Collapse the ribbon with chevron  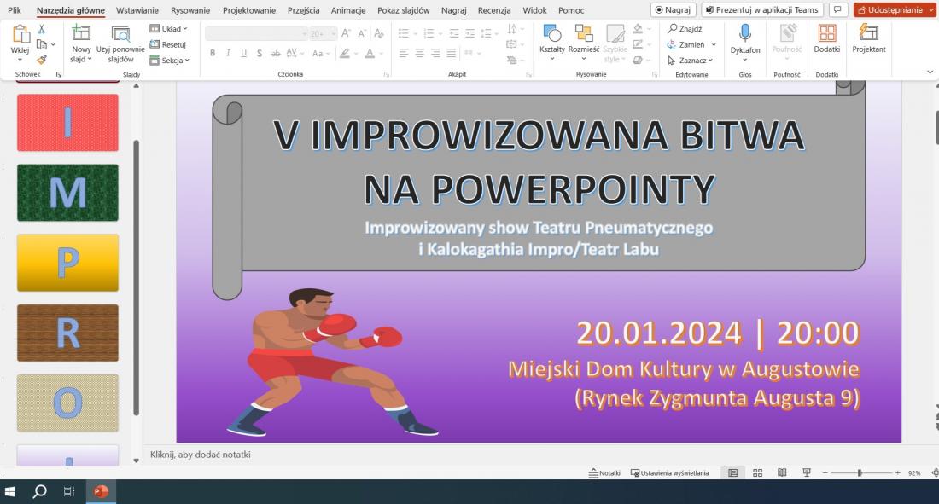click(x=930, y=72)
